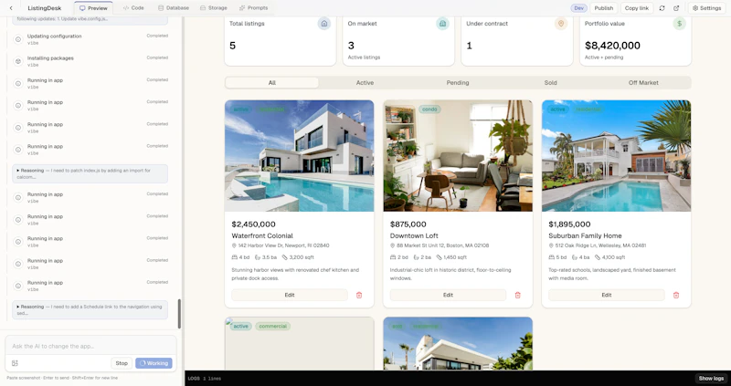The height and width of the screenshot is (386, 731).
Task: Click the Dev environment badge
Action: point(578,8)
